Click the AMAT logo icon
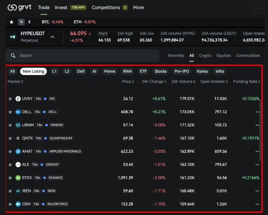The height and width of the screenshot is (215, 268). point(18,151)
